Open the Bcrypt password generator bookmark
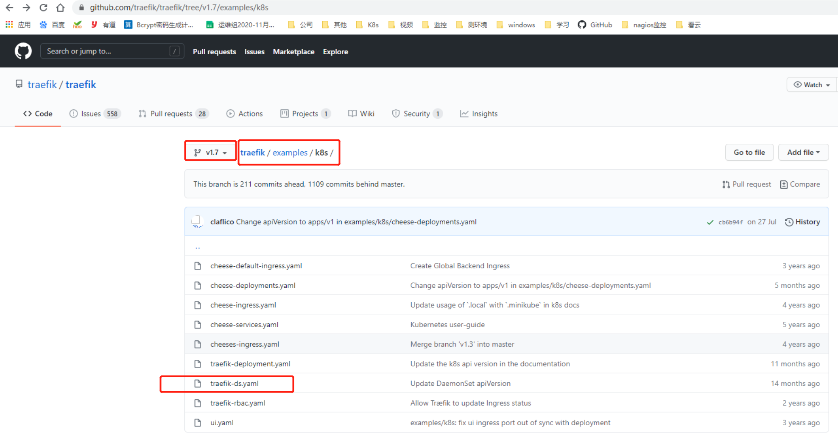Screen dimensions: 838x443 pyautogui.click(x=159, y=25)
